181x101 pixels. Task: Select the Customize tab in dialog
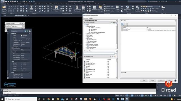point(85,18)
